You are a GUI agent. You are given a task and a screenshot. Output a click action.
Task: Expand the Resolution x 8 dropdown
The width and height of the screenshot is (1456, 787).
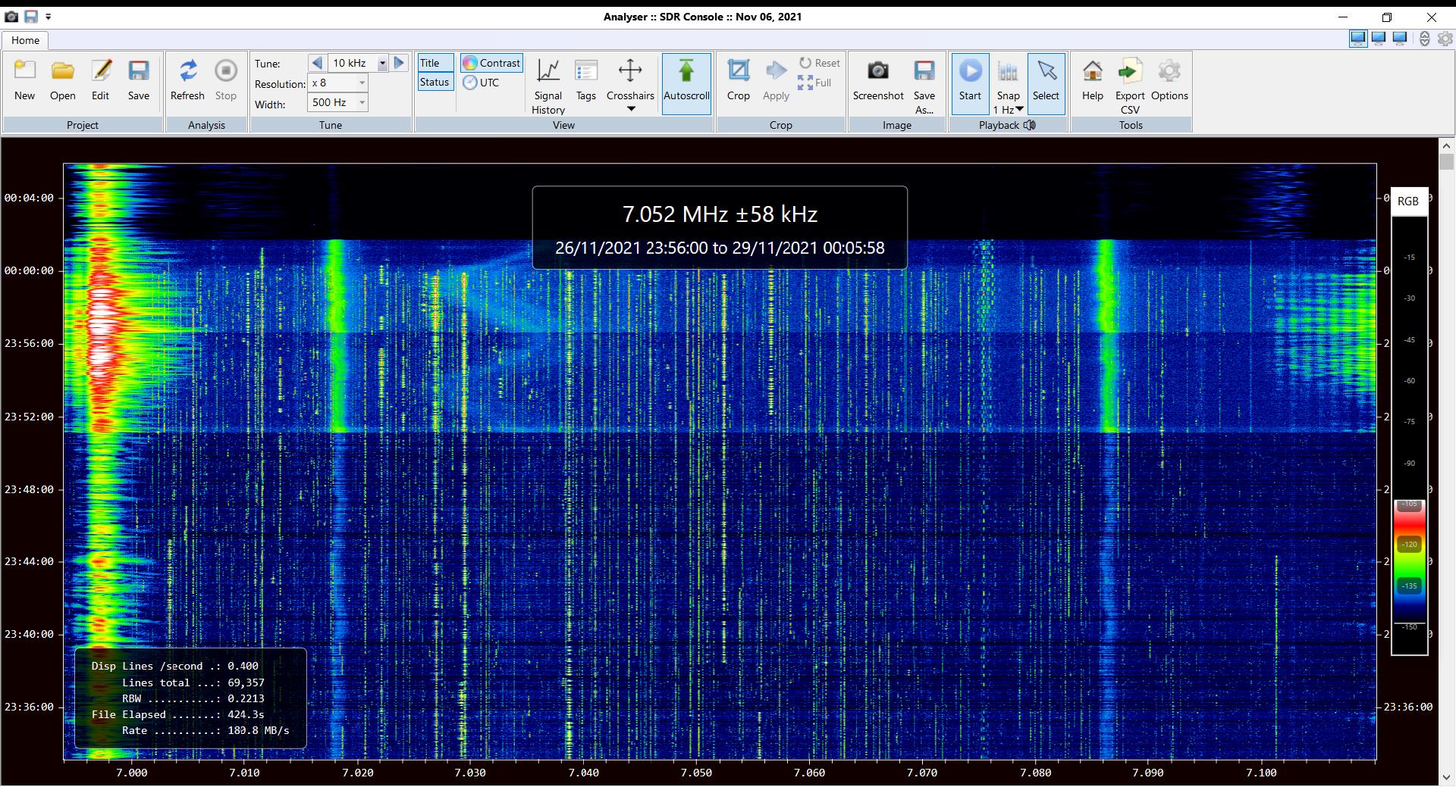point(362,83)
